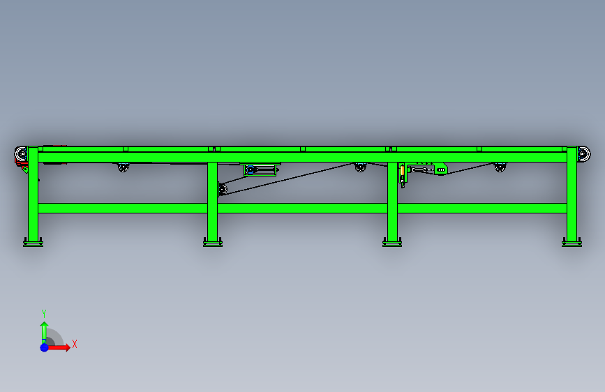605x392 pixels.
Task: Select the belt tensioner box under frame
Action: point(260,169)
